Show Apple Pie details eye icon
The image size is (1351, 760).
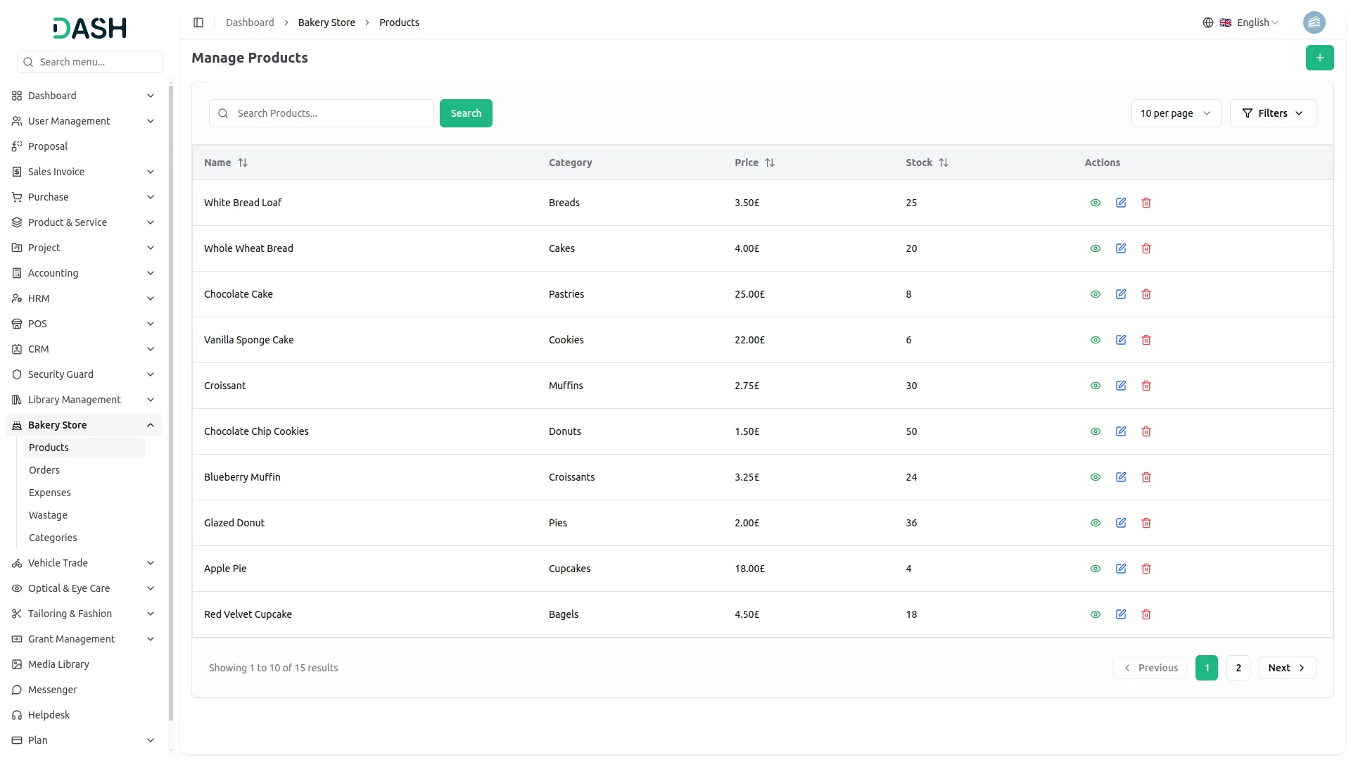pyautogui.click(x=1096, y=569)
